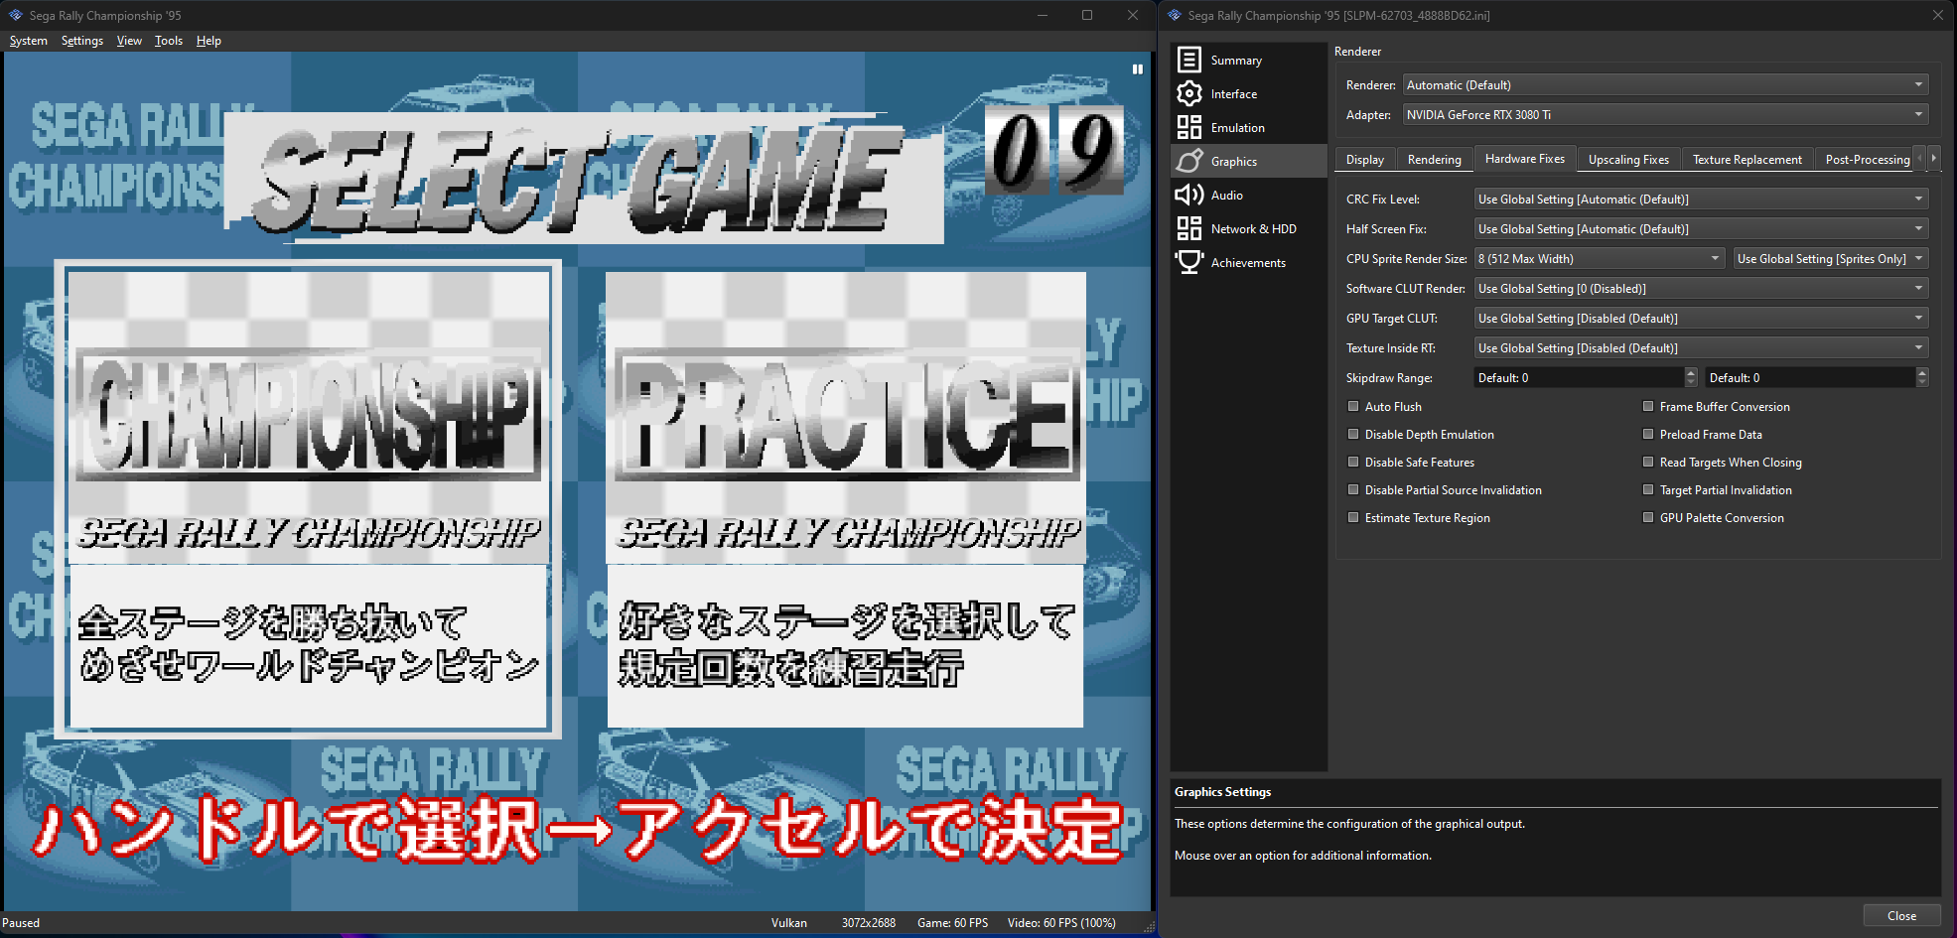Select the Graphics brush icon
Viewport: 1957px width, 938px height.
1188,161
